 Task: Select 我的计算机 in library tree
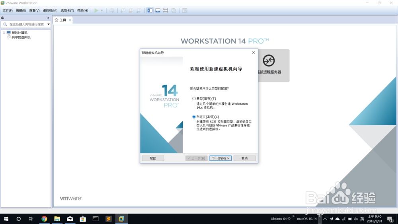pyautogui.click(x=19, y=33)
